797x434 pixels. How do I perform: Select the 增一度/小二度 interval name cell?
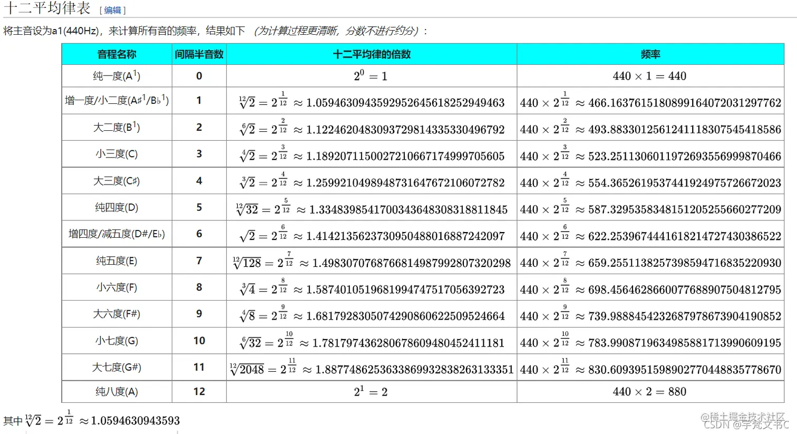[117, 100]
